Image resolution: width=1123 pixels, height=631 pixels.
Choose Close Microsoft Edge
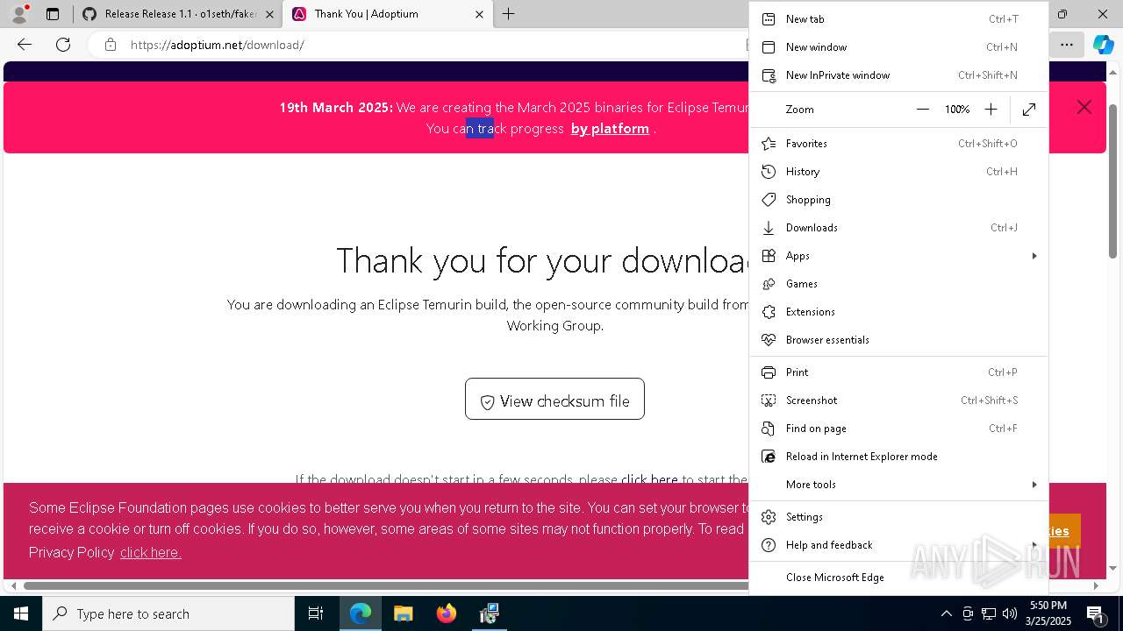point(898,578)
